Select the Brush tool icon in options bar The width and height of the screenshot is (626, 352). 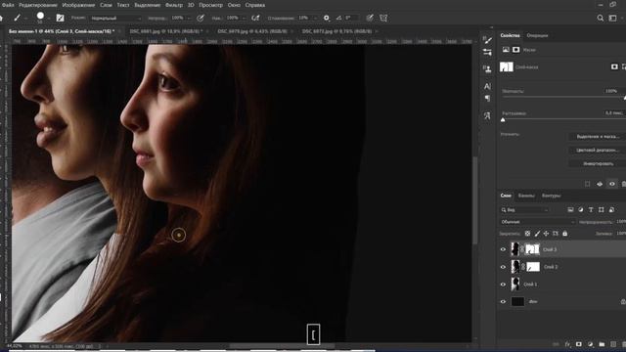coord(17,18)
